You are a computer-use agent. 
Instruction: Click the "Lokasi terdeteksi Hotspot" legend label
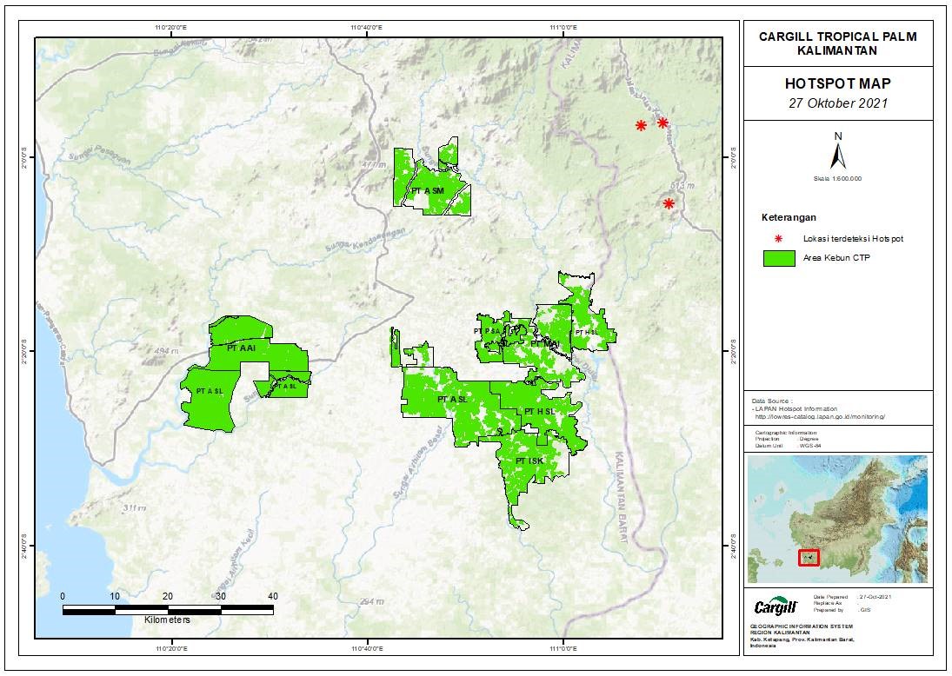point(853,238)
